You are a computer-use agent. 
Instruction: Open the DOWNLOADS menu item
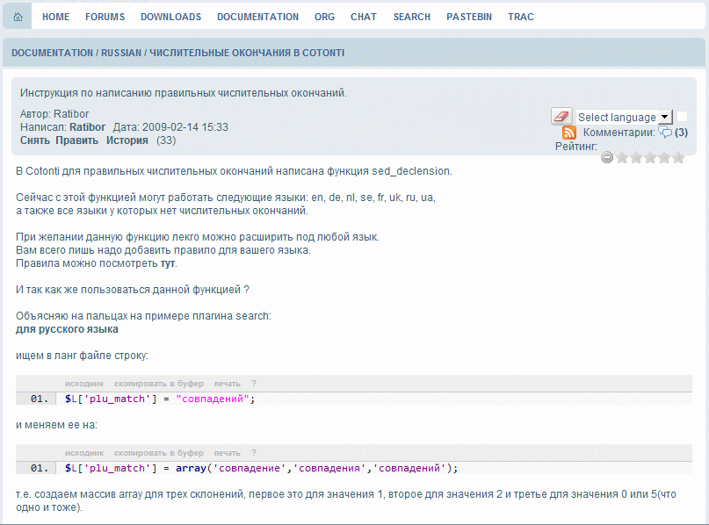[x=171, y=17]
